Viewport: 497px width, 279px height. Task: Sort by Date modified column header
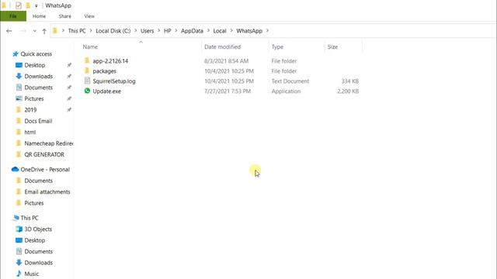(222, 46)
